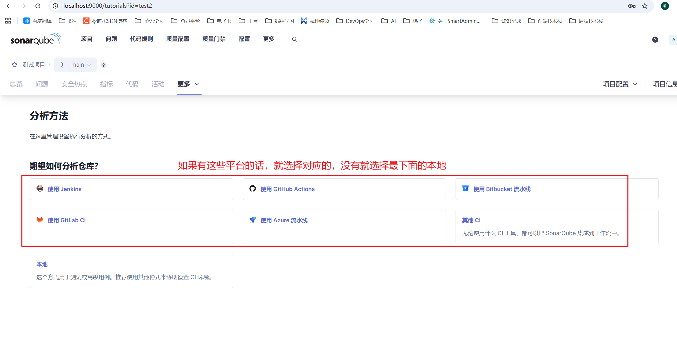Open the 项目 top menu
The height and width of the screenshot is (341, 677).
click(87, 39)
